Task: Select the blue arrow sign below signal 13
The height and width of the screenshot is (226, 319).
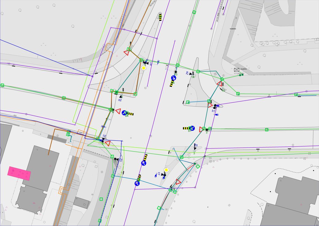Action: [x=174, y=78]
